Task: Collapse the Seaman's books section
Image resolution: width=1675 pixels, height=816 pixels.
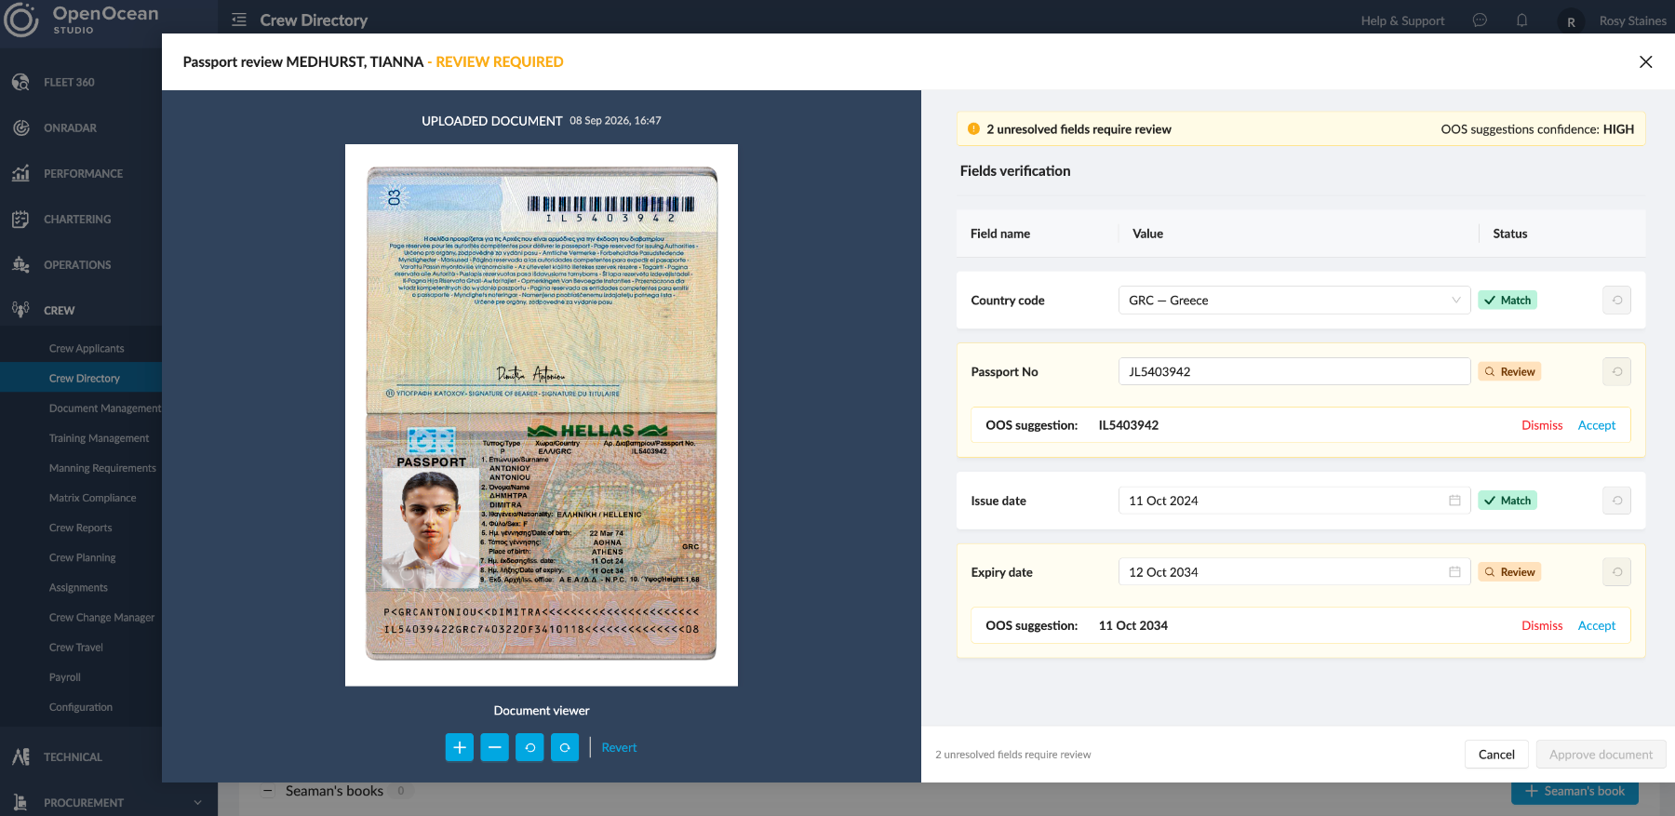Action: 268,791
